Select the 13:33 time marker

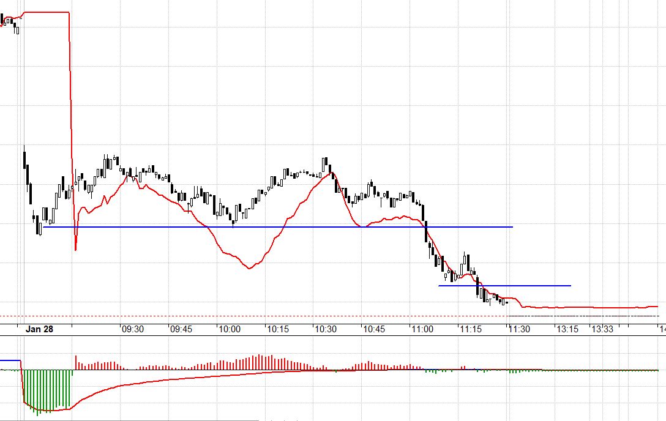602,329
